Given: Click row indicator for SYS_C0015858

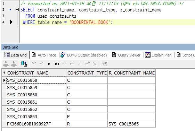Looking at the screenshot, I should 4,80.
